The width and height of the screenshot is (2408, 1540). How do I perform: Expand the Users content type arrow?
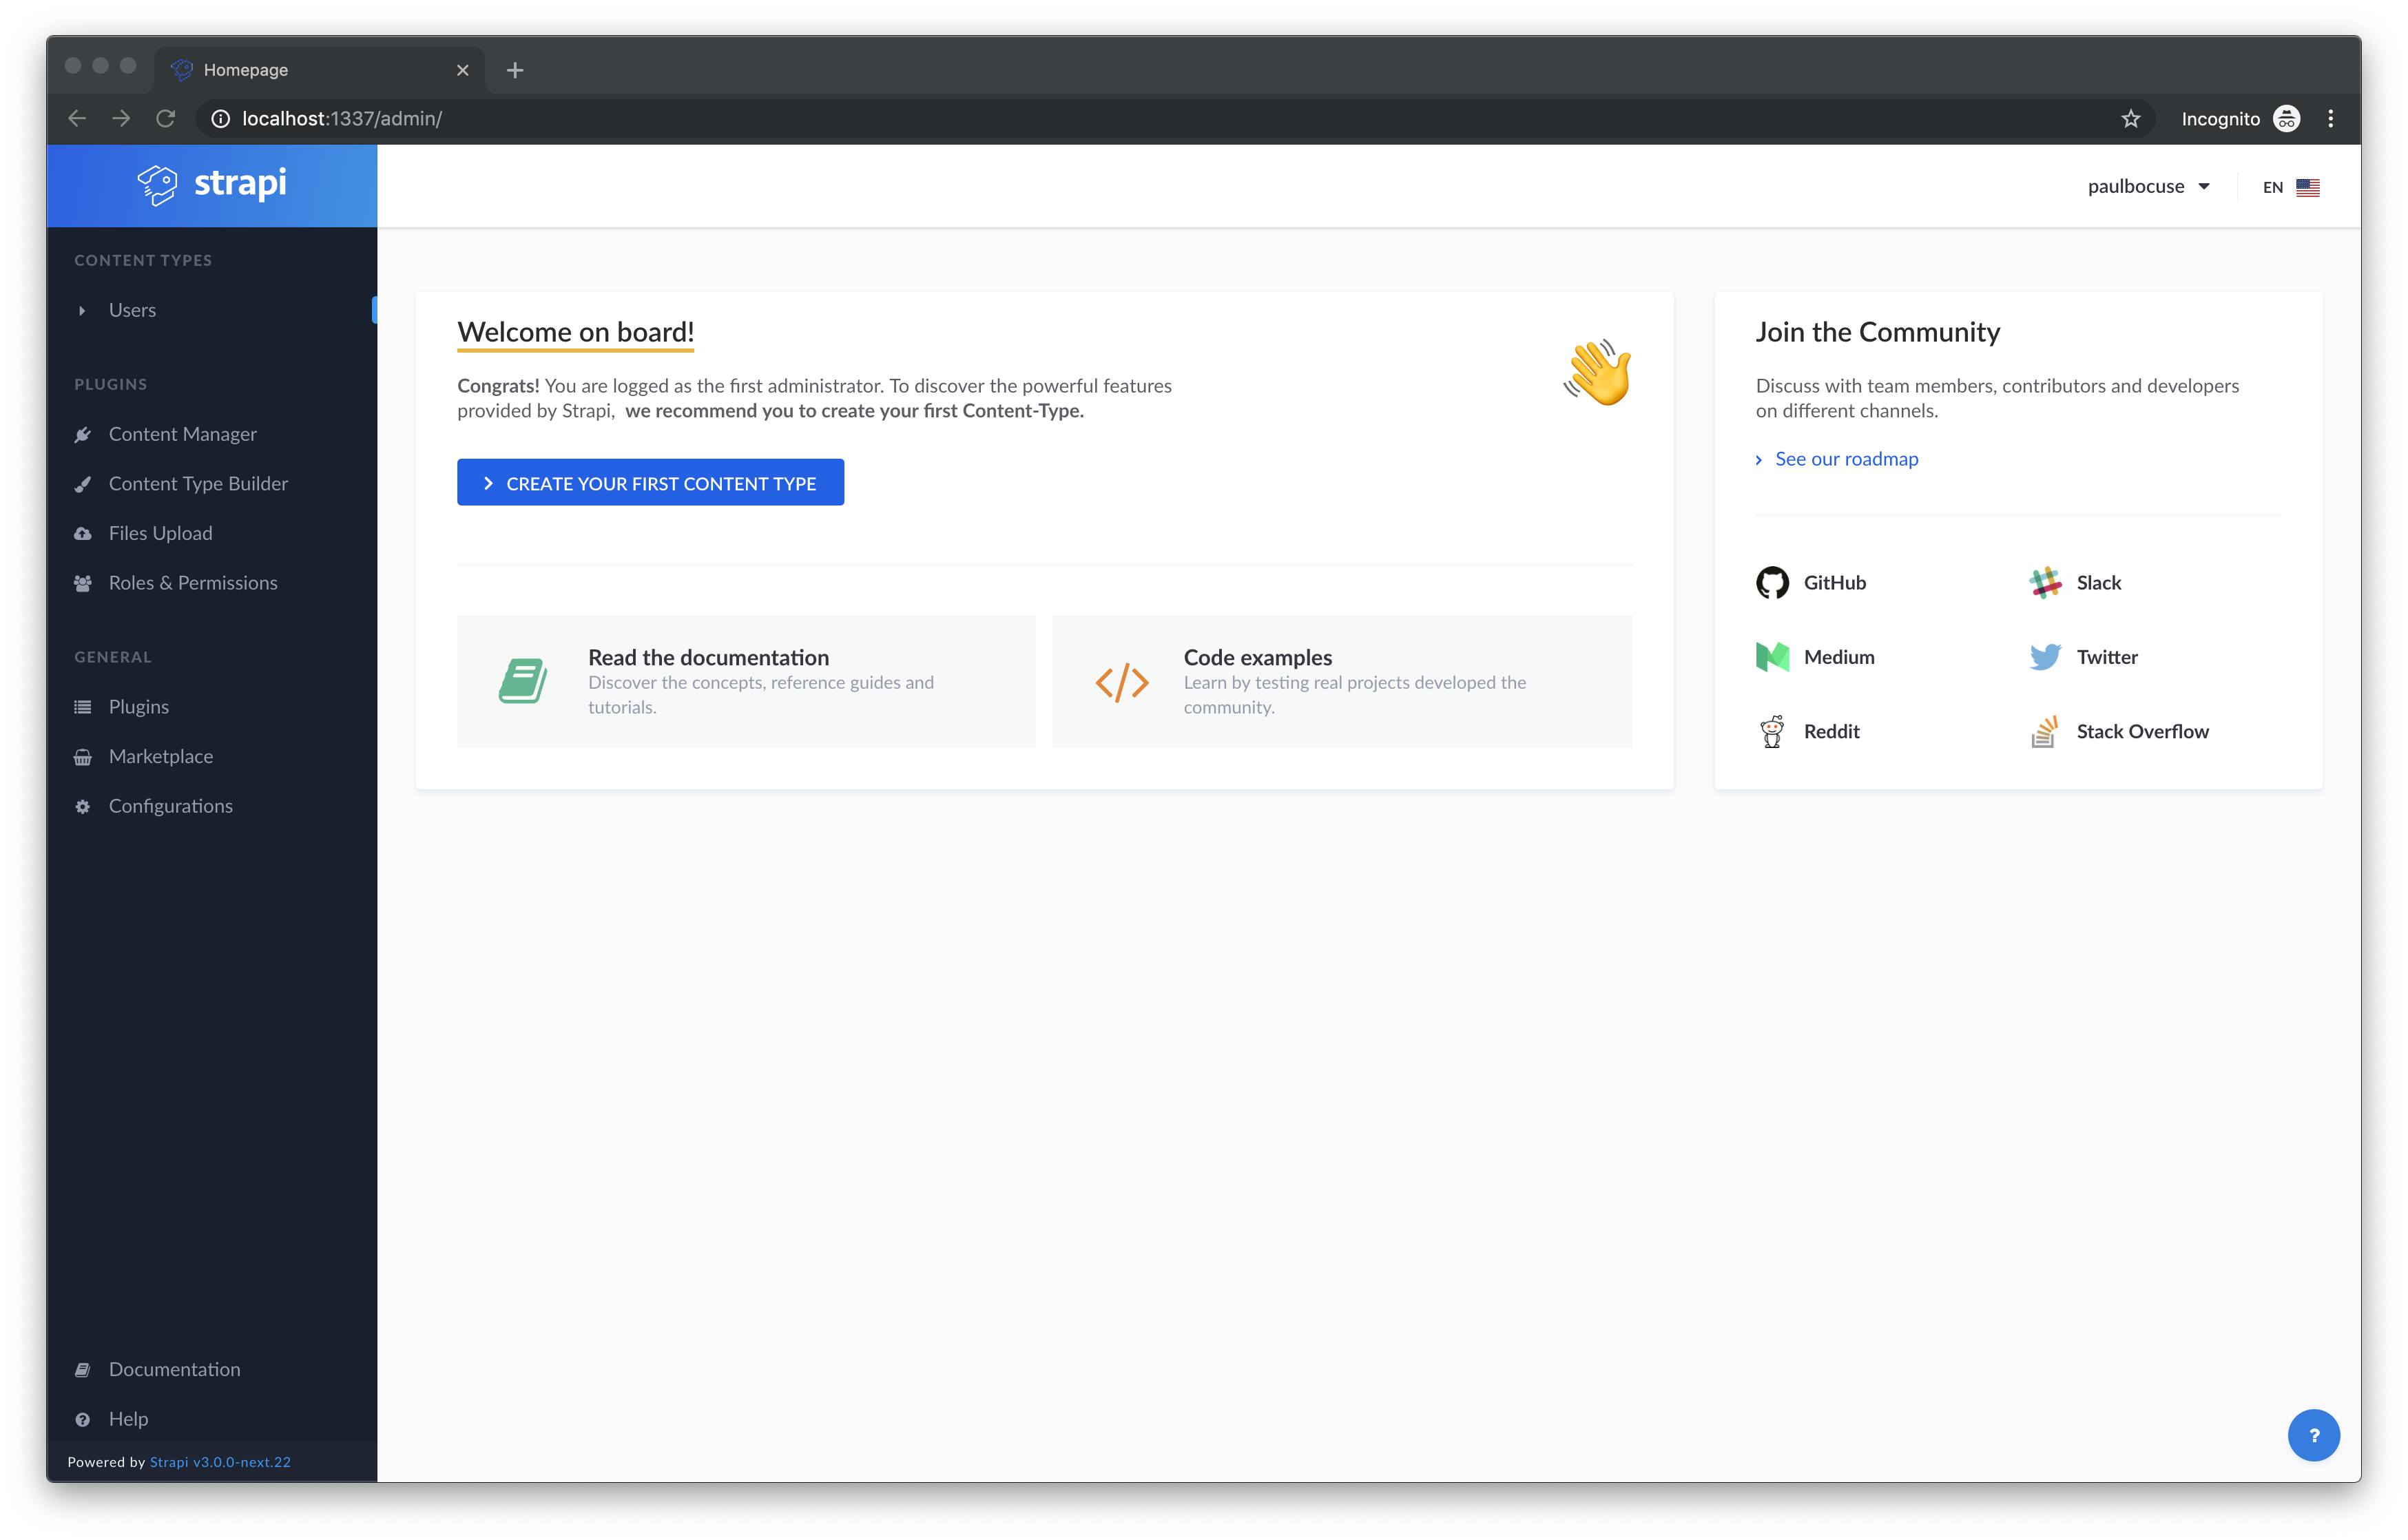[82, 311]
